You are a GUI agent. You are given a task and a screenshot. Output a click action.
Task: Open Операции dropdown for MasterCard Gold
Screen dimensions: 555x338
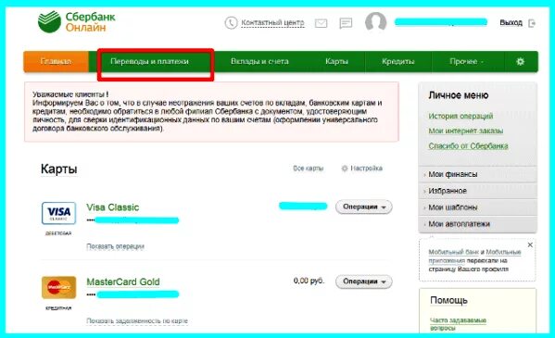pyautogui.click(x=364, y=282)
